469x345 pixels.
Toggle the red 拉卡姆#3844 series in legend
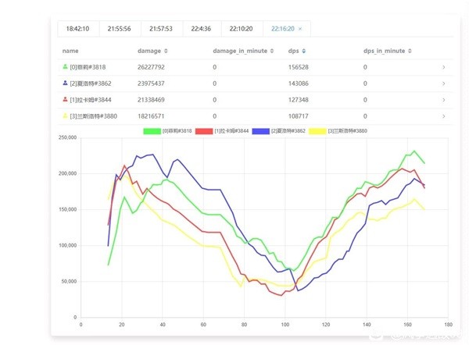(203, 131)
